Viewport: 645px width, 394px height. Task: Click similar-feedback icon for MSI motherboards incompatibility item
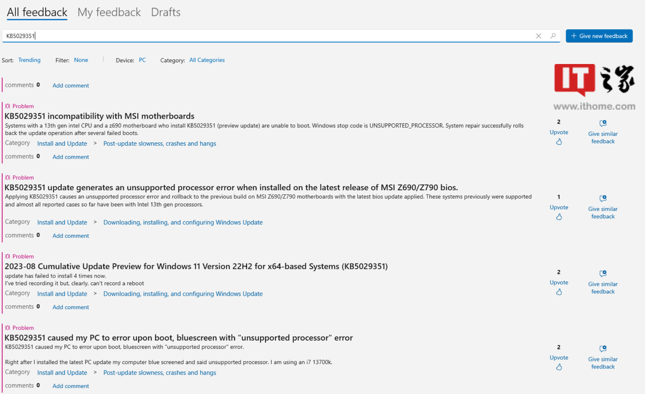(x=603, y=123)
